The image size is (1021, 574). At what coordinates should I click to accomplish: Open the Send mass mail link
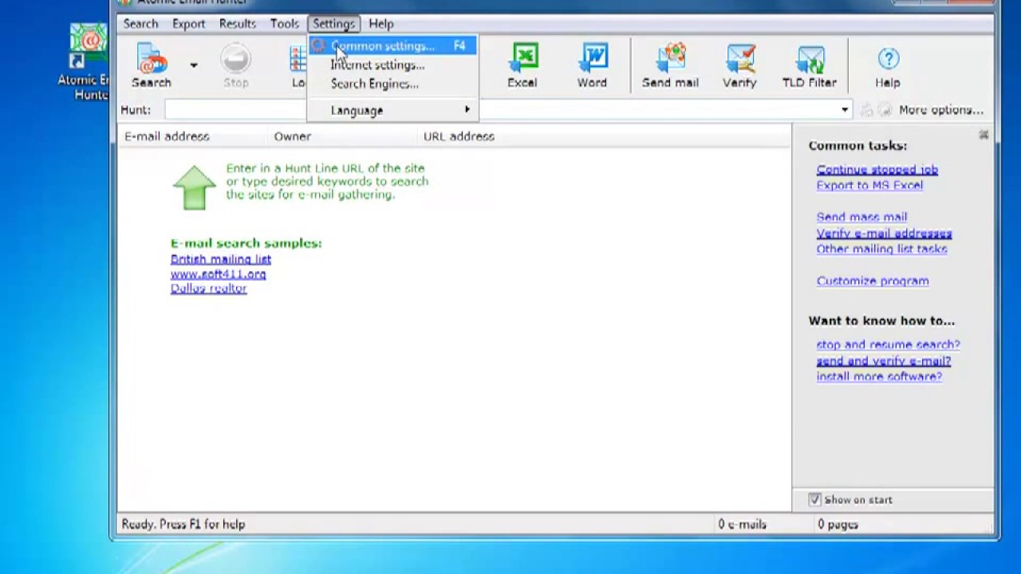pos(861,217)
